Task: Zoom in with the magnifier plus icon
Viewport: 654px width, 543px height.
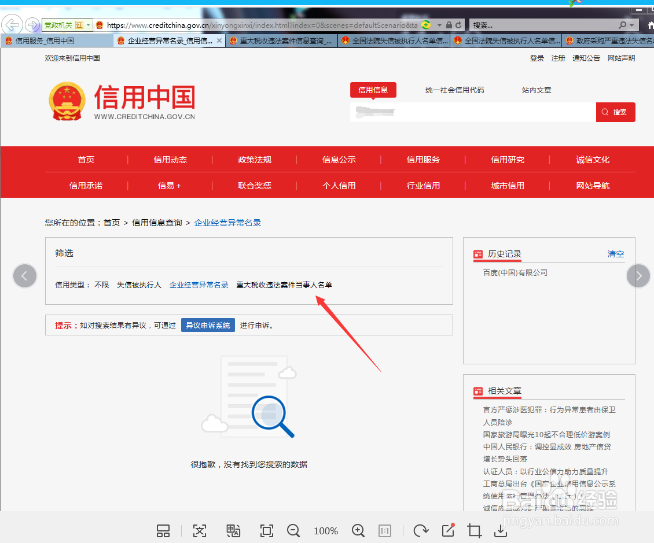Action: [358, 530]
